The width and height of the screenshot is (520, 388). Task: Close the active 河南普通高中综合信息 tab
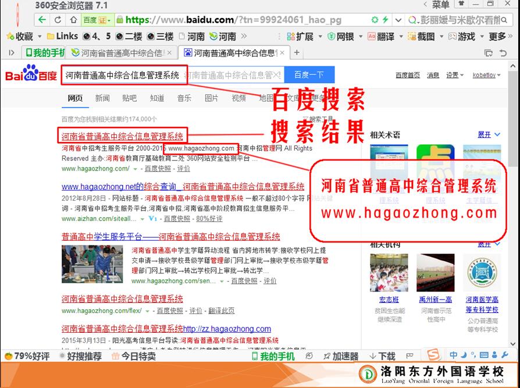(282, 52)
